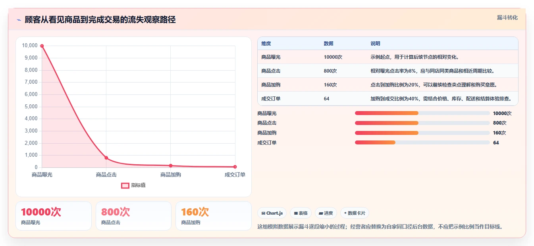Click the title 顾客从看见商品到完成交易的流失观察路径
The image size is (534, 246).
pyautogui.click(x=100, y=20)
